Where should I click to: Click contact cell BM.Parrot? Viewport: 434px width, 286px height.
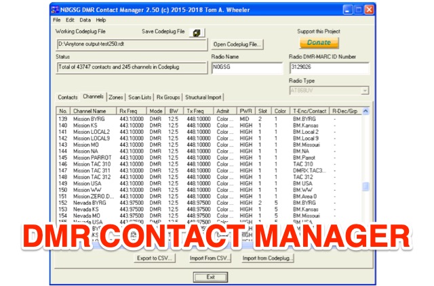(304, 158)
